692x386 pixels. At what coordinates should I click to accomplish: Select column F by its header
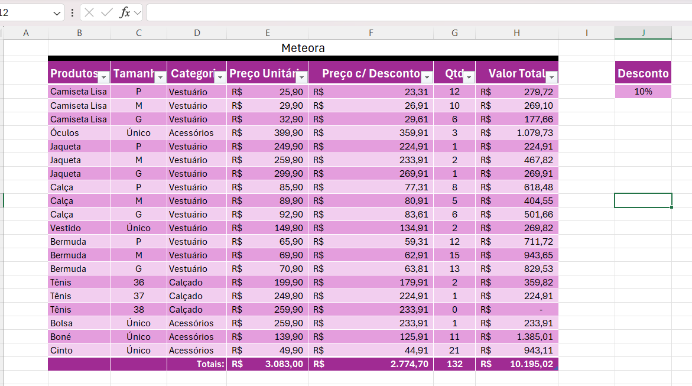tap(371, 33)
